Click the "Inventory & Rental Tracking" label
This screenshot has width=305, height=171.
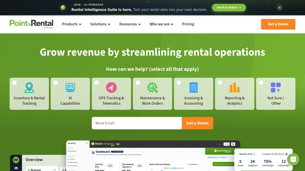[29, 101]
